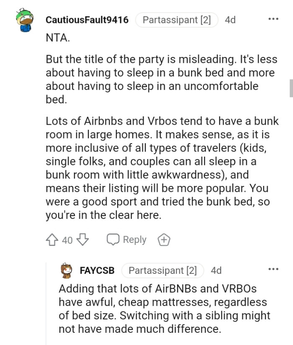
Task: Downvote CautiousFault9416's comment
Action: (x=83, y=240)
